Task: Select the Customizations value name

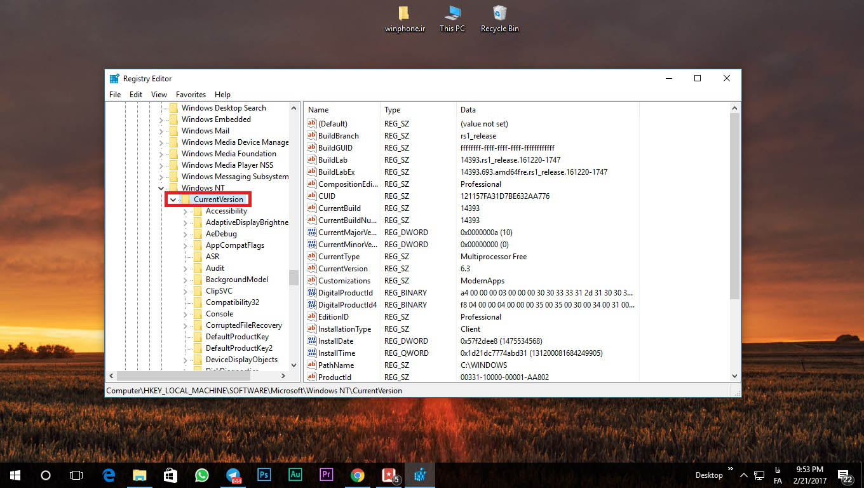Action: (x=344, y=280)
